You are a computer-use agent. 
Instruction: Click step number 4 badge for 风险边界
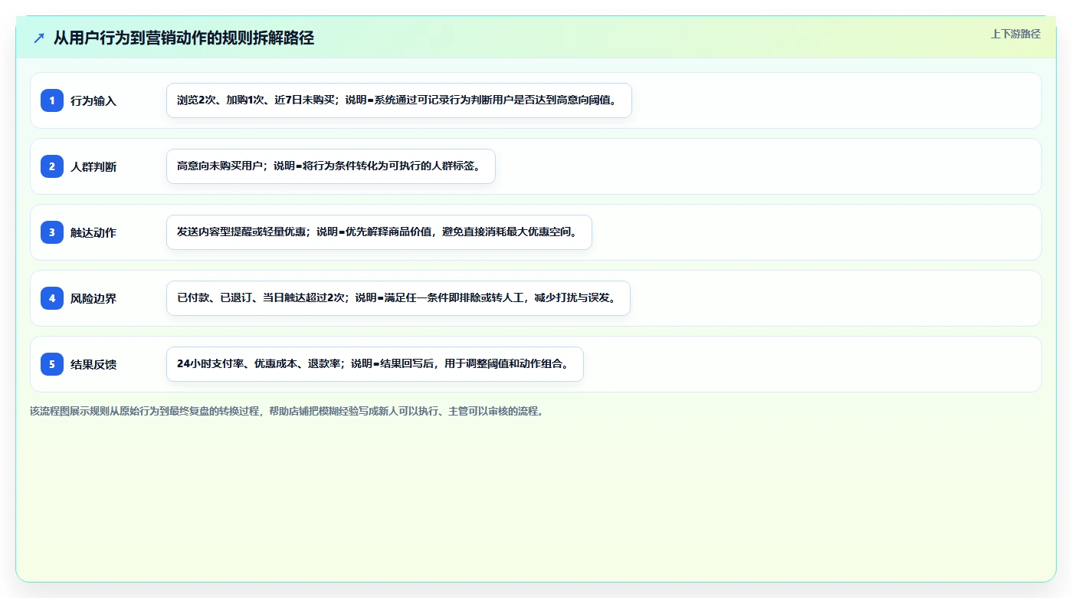[x=52, y=298]
